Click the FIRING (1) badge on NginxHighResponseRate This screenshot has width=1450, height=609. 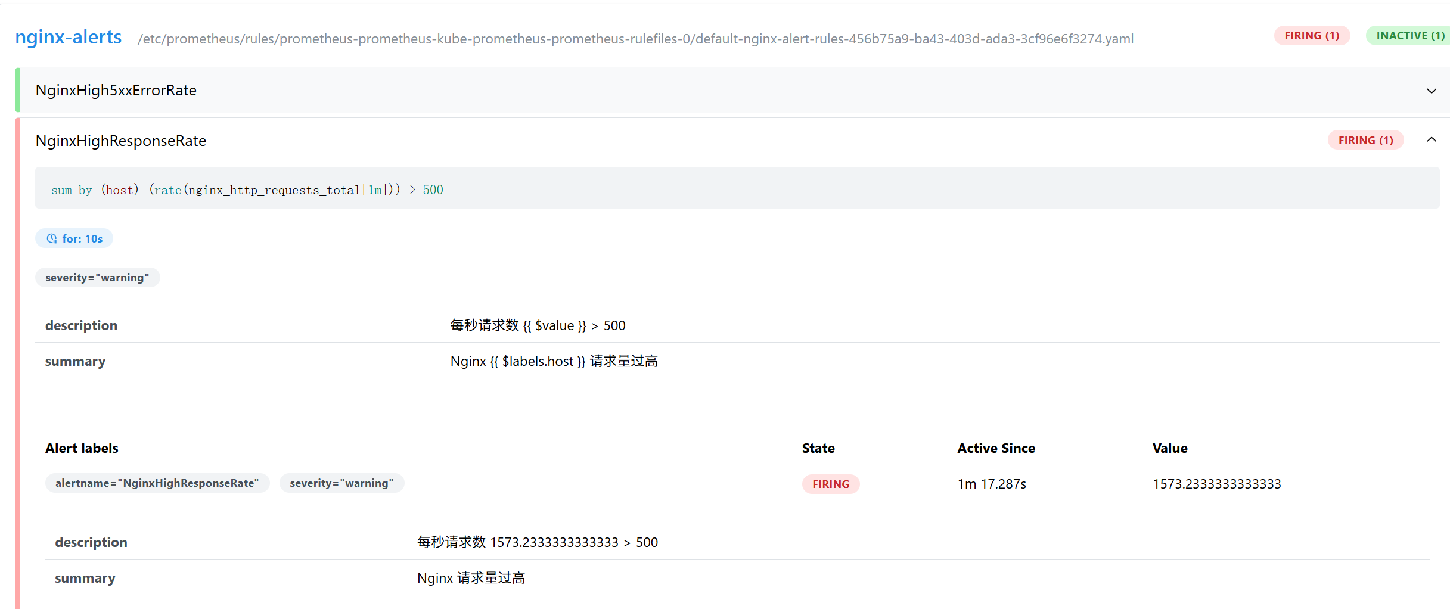1365,141
